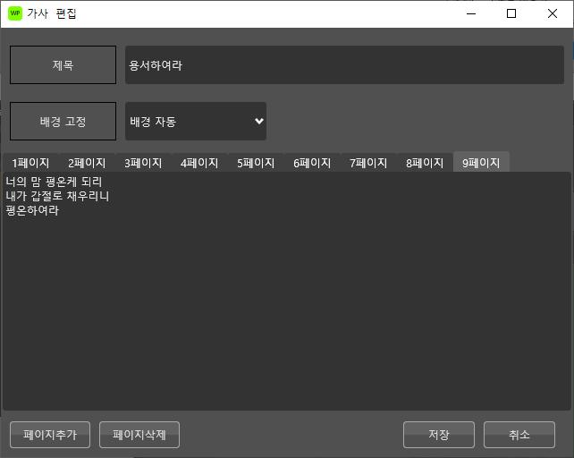Switch to the 1페이지 tab

(x=30, y=163)
